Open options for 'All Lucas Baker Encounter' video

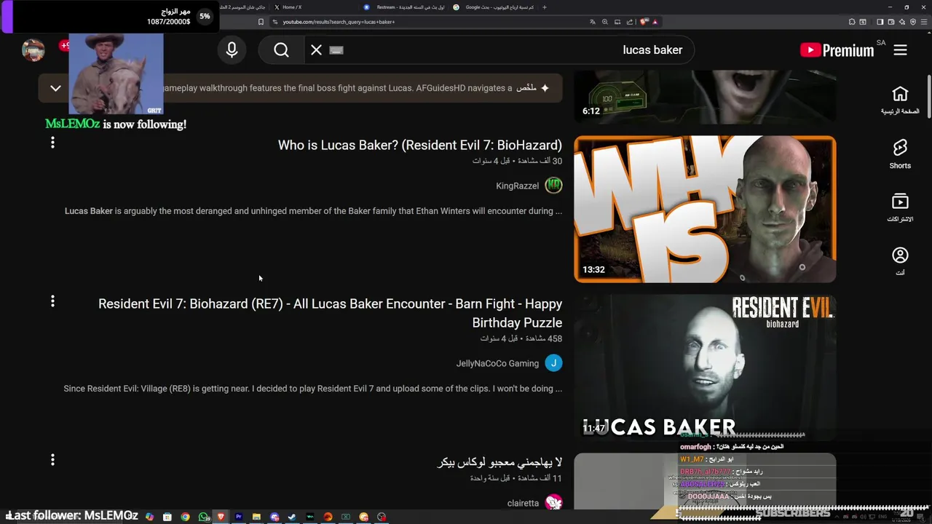coord(52,301)
